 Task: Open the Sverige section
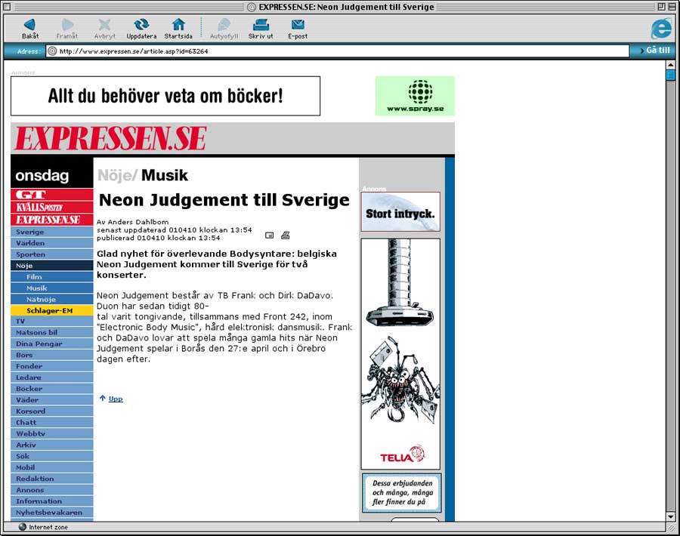coord(51,232)
